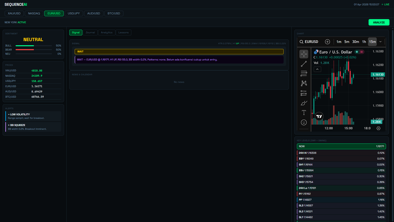The height and width of the screenshot is (222, 394).
Task: Add a symbol to compare with plus icon
Action: pyautogui.click(x=327, y=42)
